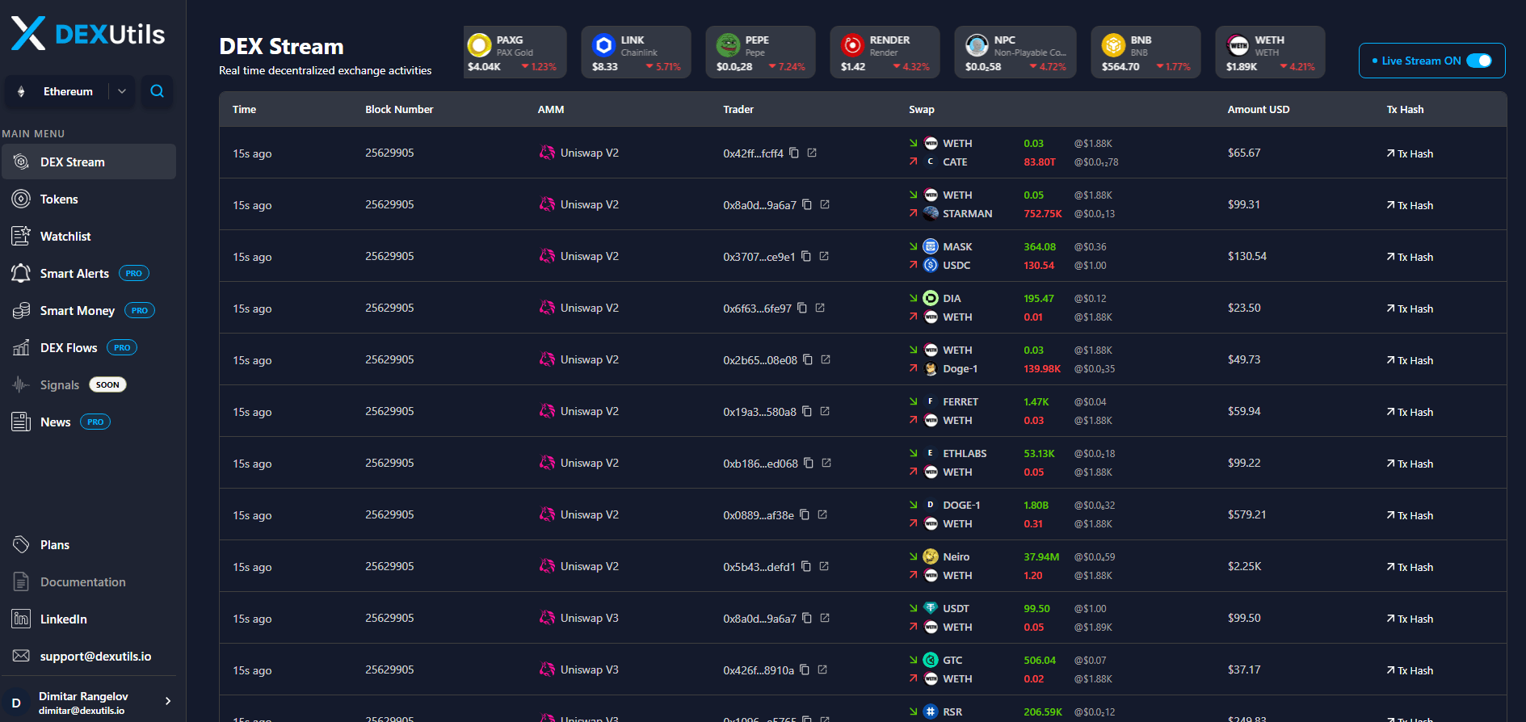Open trader 0x5b43...defd1 external link icon
The width and height of the screenshot is (1526, 722).
pyautogui.click(x=824, y=566)
